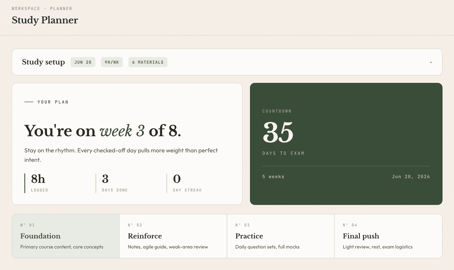
Task: Click the Jun 20, 2026 date
Action: click(x=411, y=177)
